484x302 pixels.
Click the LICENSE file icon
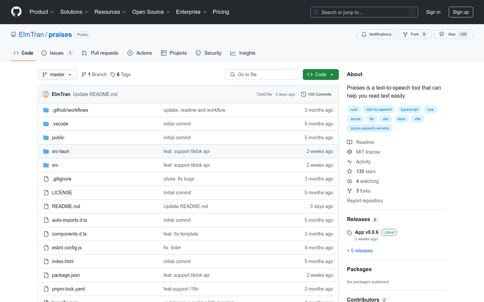click(46, 193)
